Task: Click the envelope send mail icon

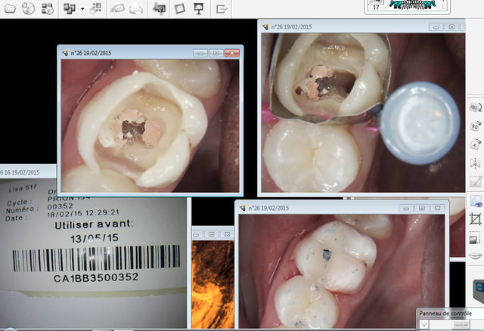Action: click(117, 9)
